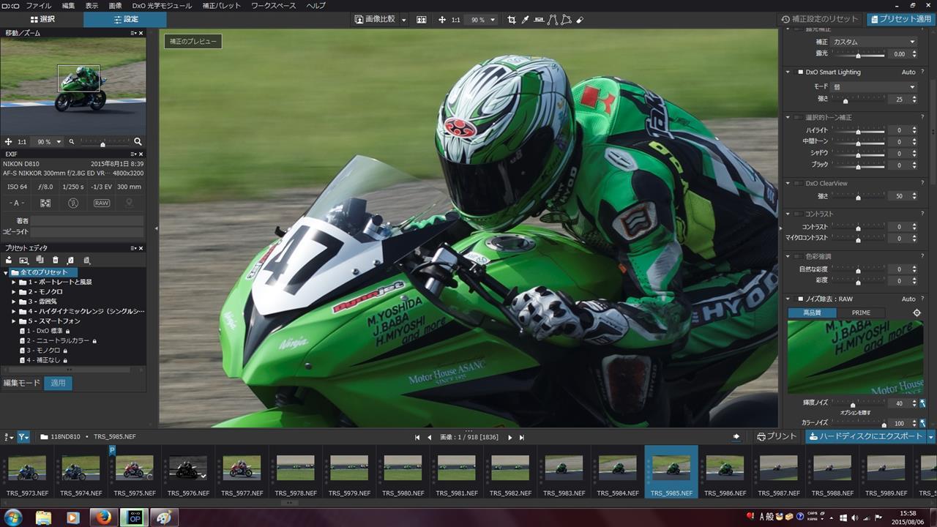Screen dimensions: 937x527
Task: Activate the horizon leveling tool
Action: pos(539,20)
